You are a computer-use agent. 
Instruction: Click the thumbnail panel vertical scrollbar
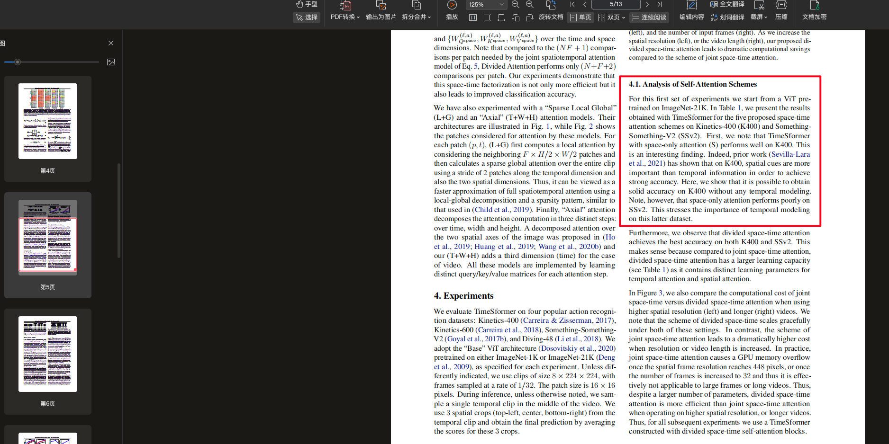119,211
